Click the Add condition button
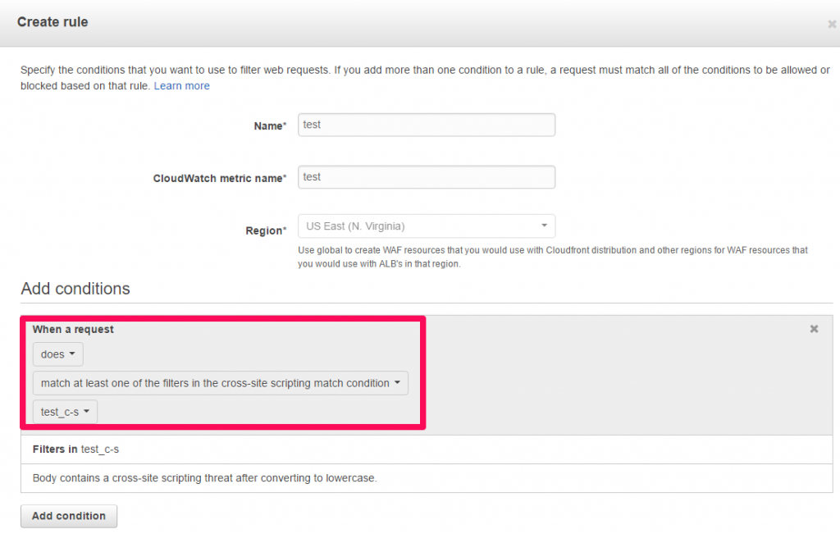This screenshot has width=840, height=534. point(69,516)
